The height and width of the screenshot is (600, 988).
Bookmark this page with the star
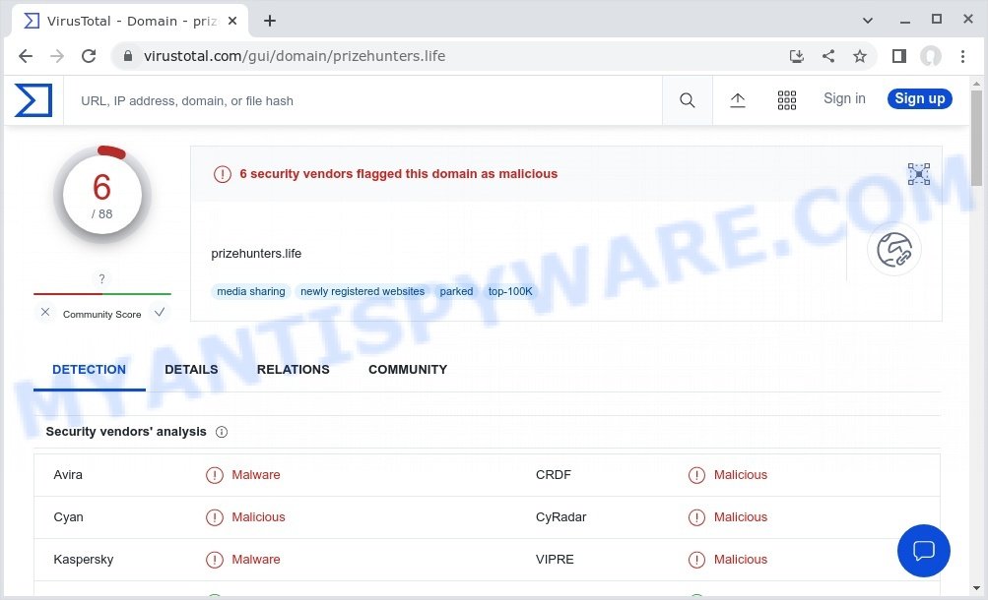[x=860, y=56]
